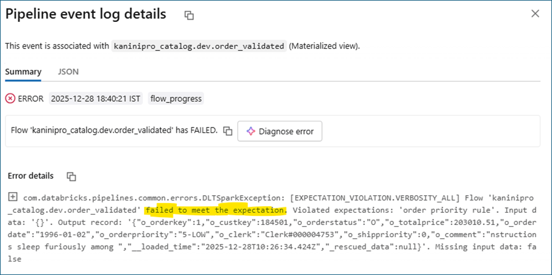Select the Summary tab

click(23, 71)
